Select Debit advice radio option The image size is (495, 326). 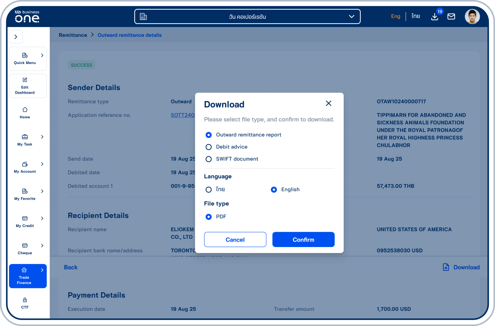[209, 147]
